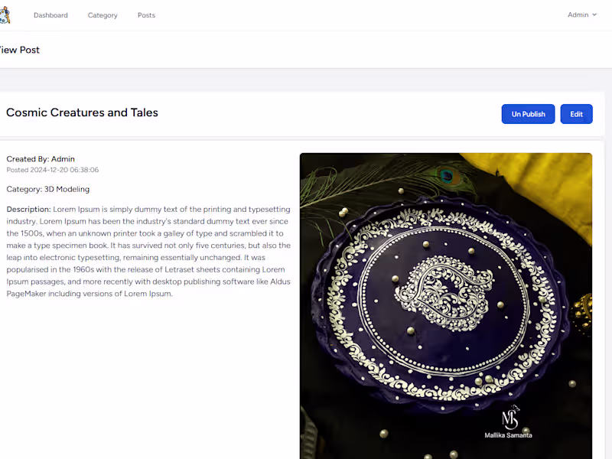Open the Dashboard navigation item
The width and height of the screenshot is (612, 459).
tap(50, 15)
